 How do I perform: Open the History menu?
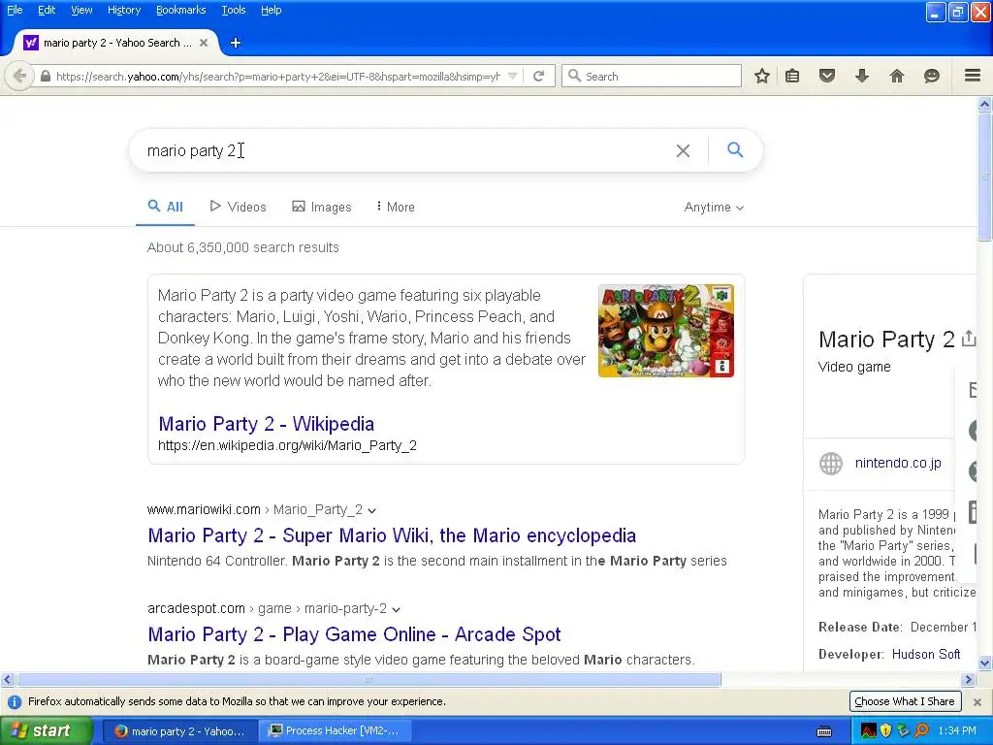point(123,10)
